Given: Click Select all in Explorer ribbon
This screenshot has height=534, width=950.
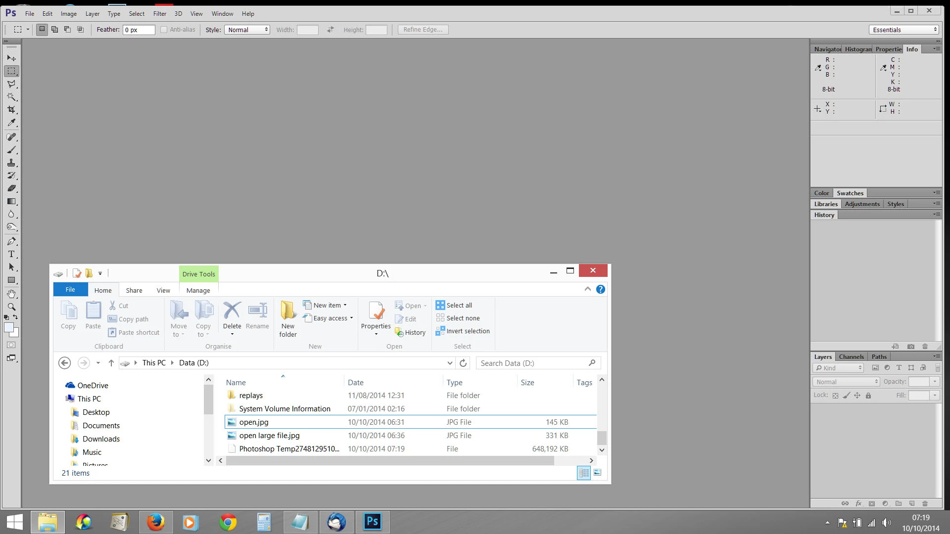Looking at the screenshot, I should click(459, 305).
